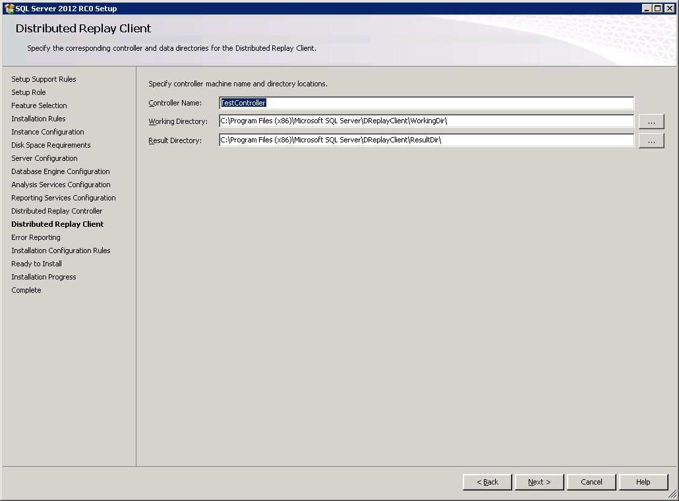Click the Working Directory browse button
Viewport: 679px width, 501px height.
pos(651,121)
